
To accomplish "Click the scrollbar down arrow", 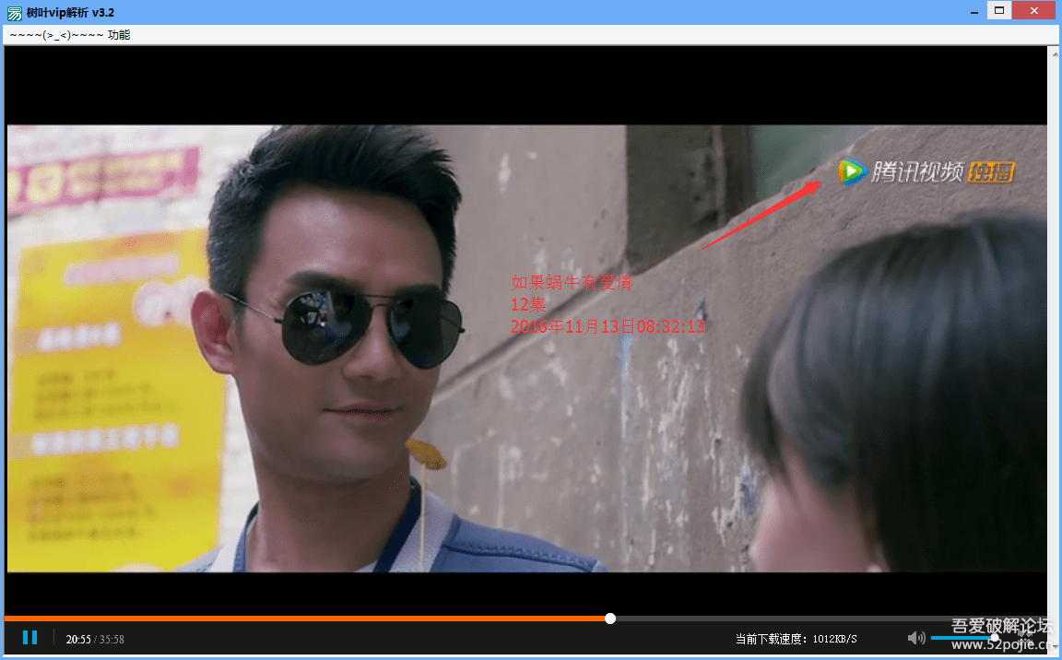I will coord(1055,648).
